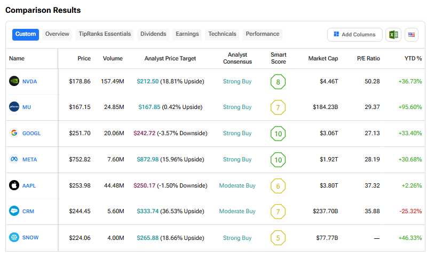The image size is (434, 257).
Task: Click the 50.28 P/E ratio value
Action: (x=372, y=81)
